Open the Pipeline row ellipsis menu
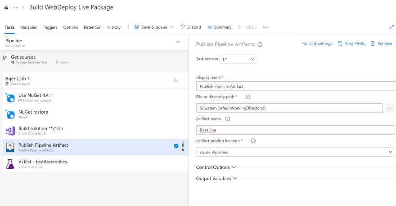This screenshot has height=206, width=396. 178,42
